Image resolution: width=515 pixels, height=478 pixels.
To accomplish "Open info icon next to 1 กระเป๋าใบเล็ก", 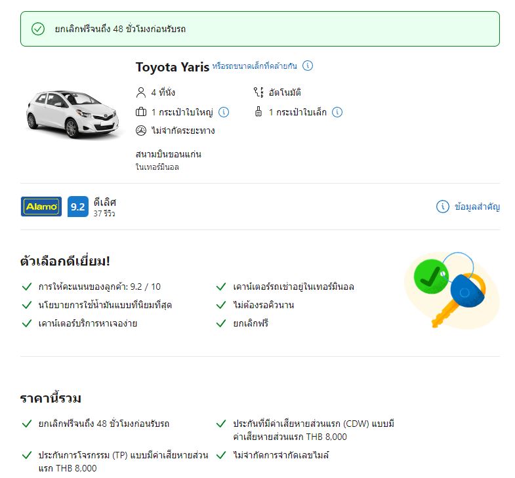I will click(337, 112).
